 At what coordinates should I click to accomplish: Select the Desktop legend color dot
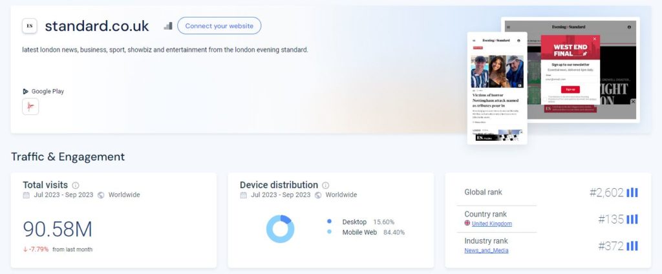[329, 222]
